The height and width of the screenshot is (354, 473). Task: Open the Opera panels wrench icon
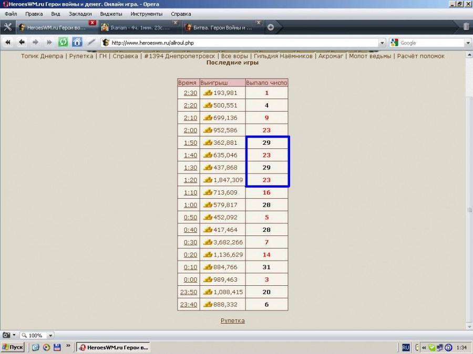pos(7,27)
